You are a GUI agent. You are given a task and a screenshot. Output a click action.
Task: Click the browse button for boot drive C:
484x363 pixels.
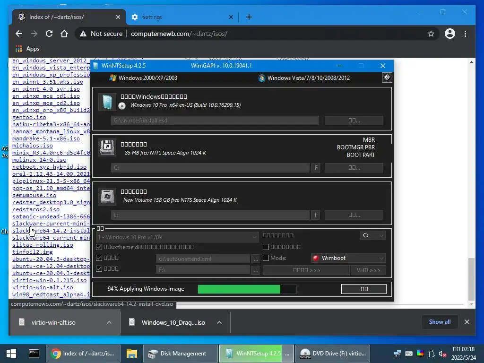[x=354, y=168]
